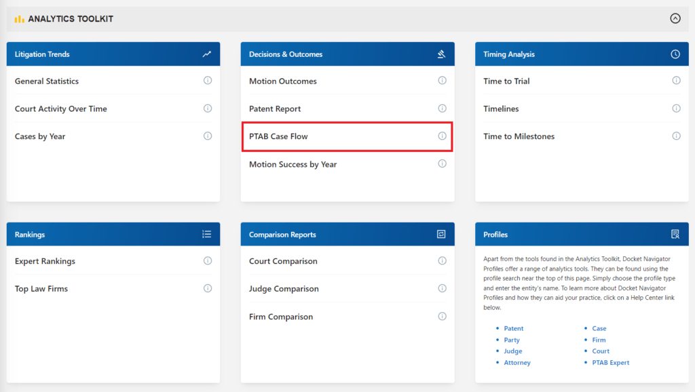Image resolution: width=695 pixels, height=392 pixels.
Task: Show info for PTAB Case Flow
Action: (x=442, y=136)
